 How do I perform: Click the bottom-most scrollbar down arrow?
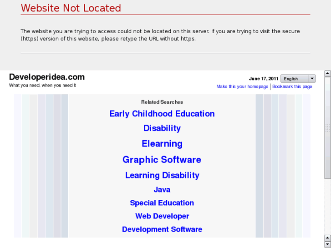327,245
